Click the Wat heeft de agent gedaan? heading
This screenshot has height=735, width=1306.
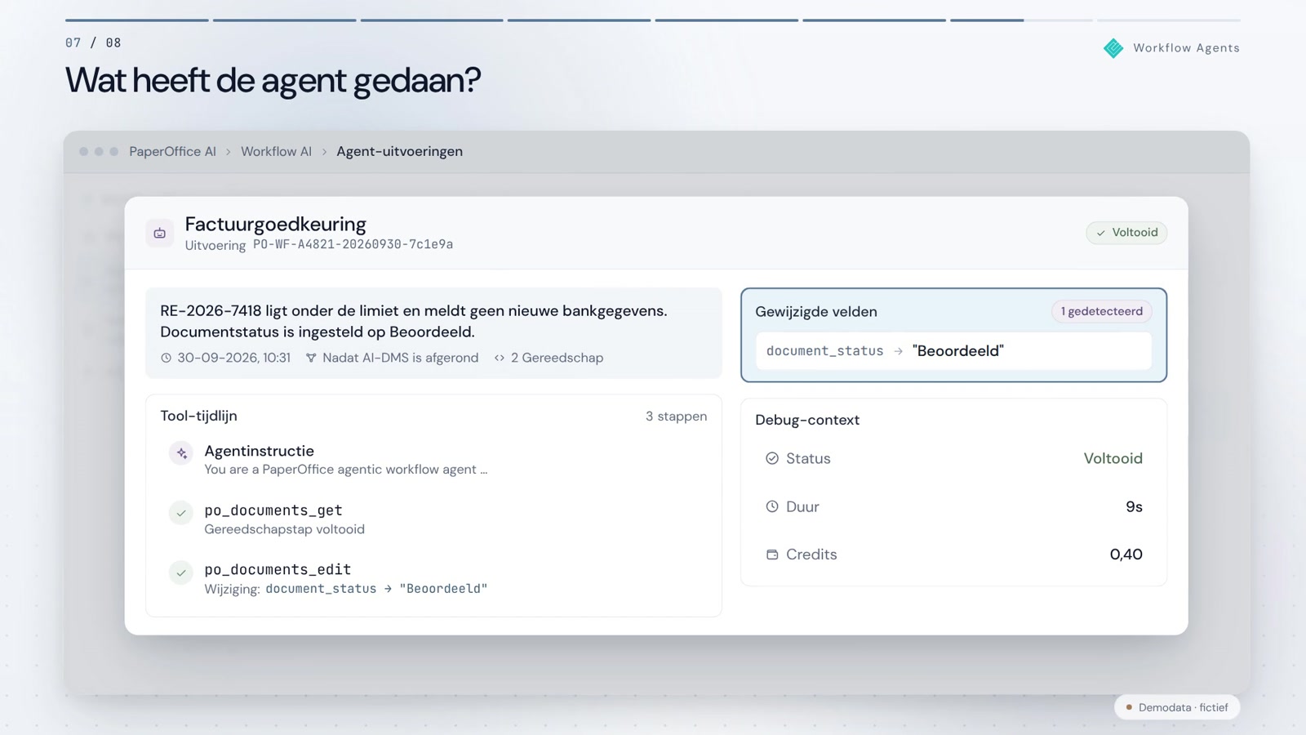coord(273,80)
